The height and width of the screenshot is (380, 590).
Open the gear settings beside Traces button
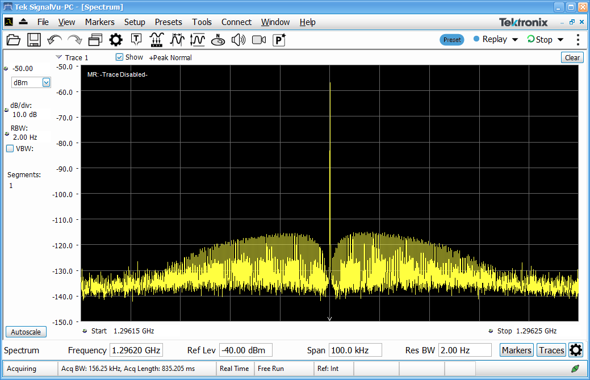pos(576,350)
